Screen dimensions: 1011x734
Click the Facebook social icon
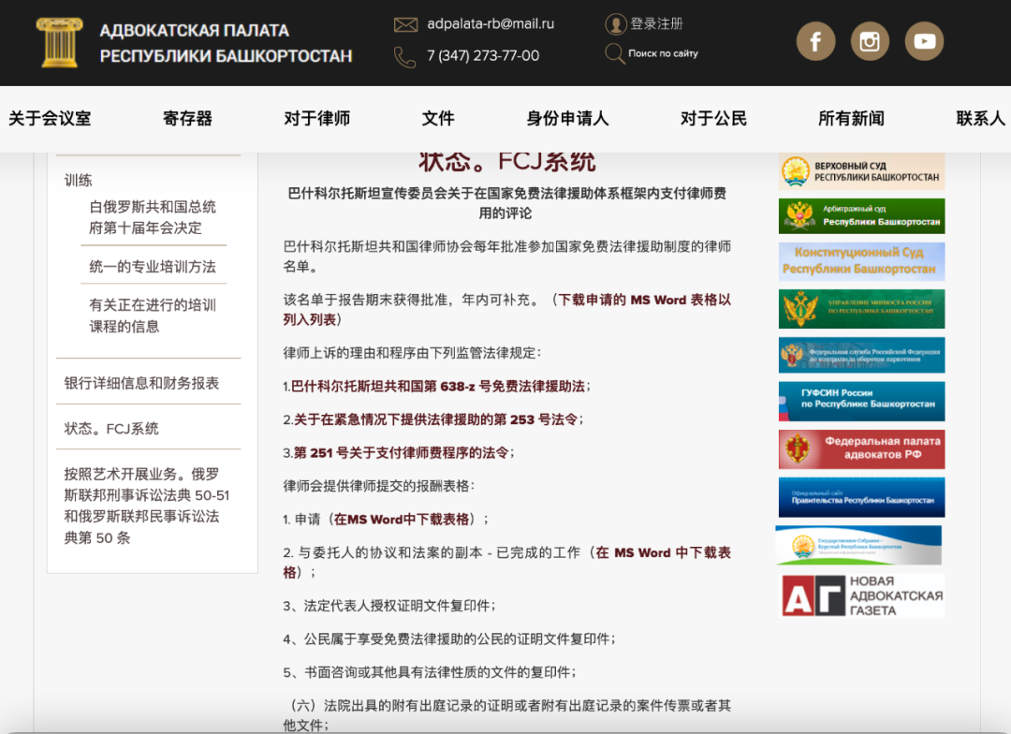[815, 41]
